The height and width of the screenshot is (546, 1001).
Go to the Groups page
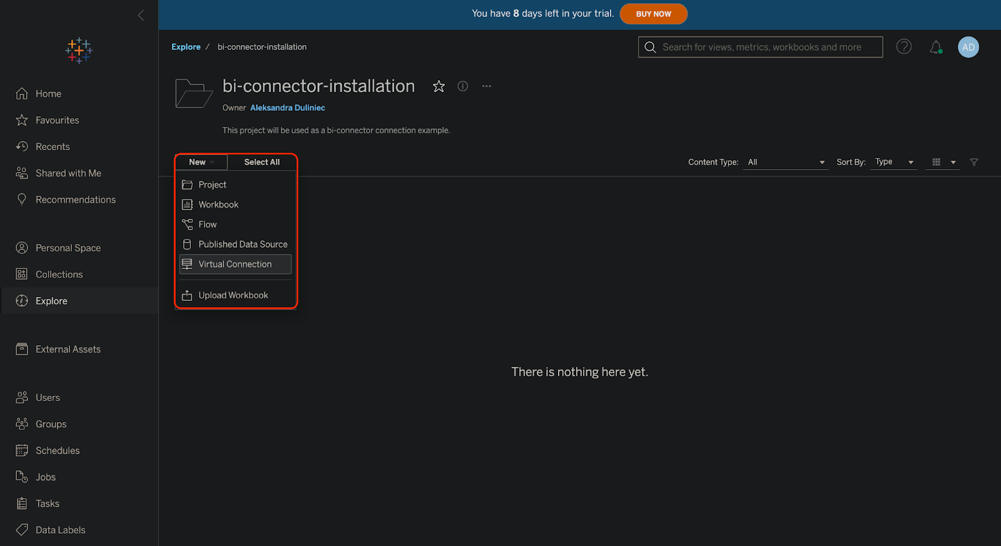click(x=51, y=424)
